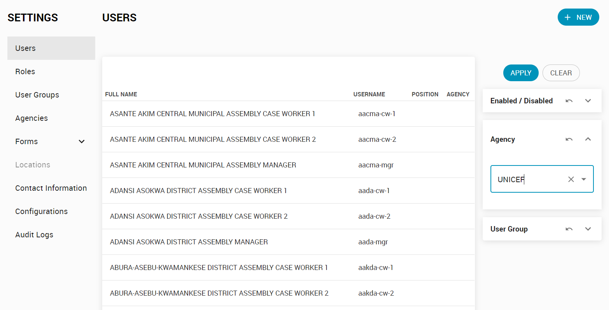The width and height of the screenshot is (609, 310).
Task: Click username aacma-mgr
Action: (x=376, y=165)
